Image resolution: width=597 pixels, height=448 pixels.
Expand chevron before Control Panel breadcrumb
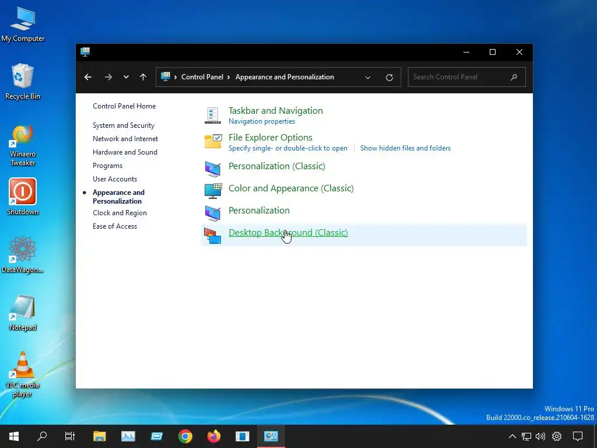pos(175,77)
